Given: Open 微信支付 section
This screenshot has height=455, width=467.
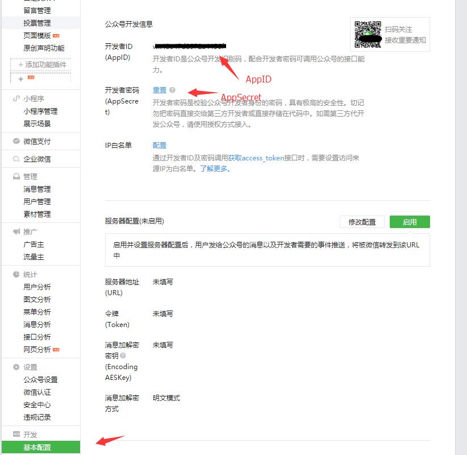Looking at the screenshot, I should click(x=37, y=141).
